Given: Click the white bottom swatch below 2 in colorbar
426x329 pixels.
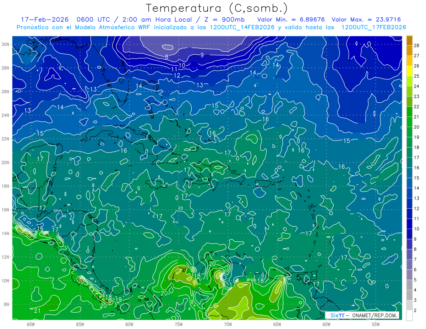Looking at the screenshot, I should click(x=409, y=316).
